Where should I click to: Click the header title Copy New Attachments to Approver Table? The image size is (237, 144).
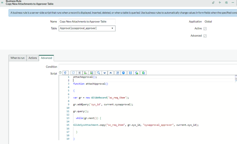tap(30, 4)
